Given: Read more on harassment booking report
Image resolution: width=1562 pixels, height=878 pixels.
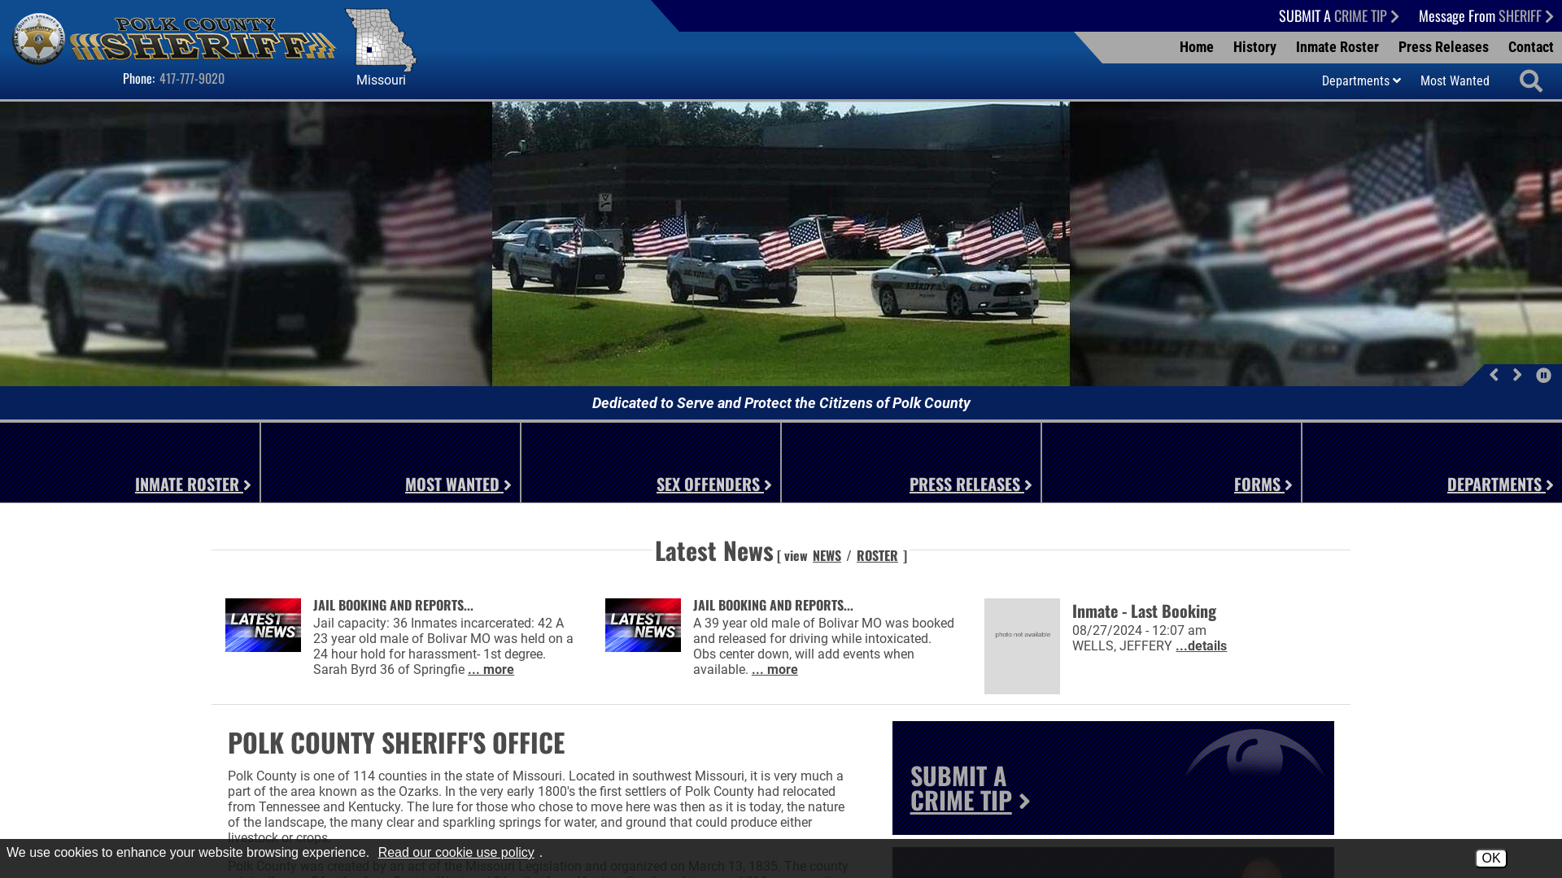Looking at the screenshot, I should (491, 670).
